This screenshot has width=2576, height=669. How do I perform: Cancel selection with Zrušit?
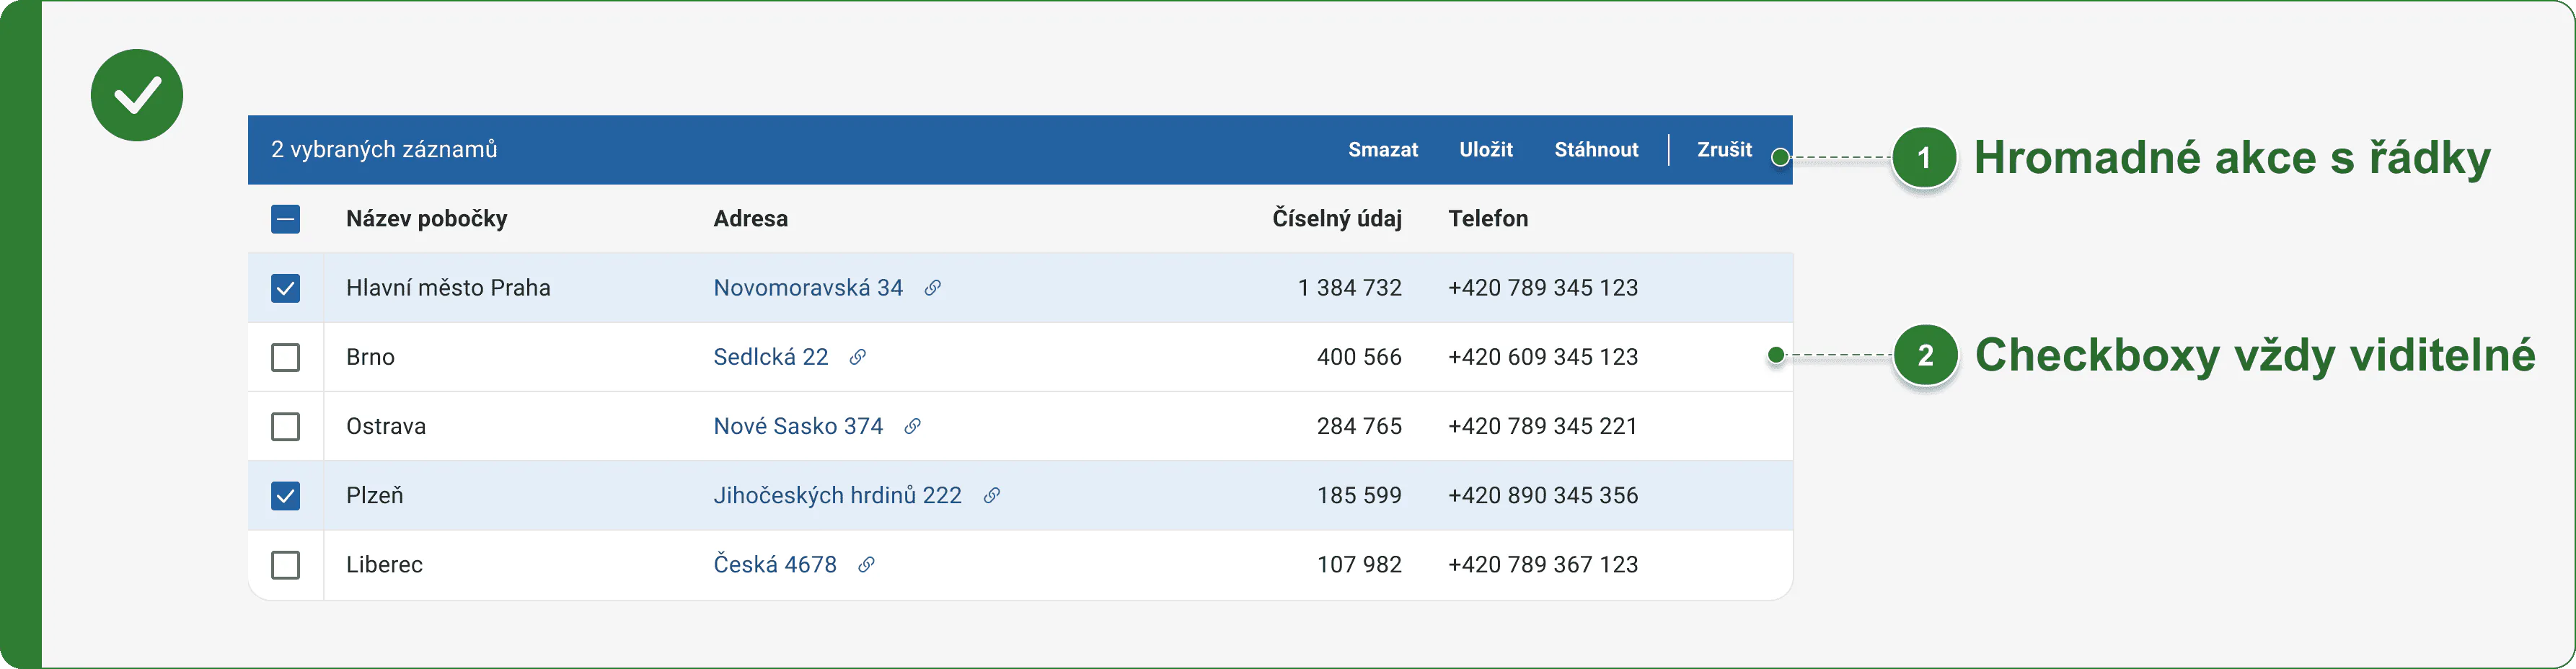(x=1724, y=150)
